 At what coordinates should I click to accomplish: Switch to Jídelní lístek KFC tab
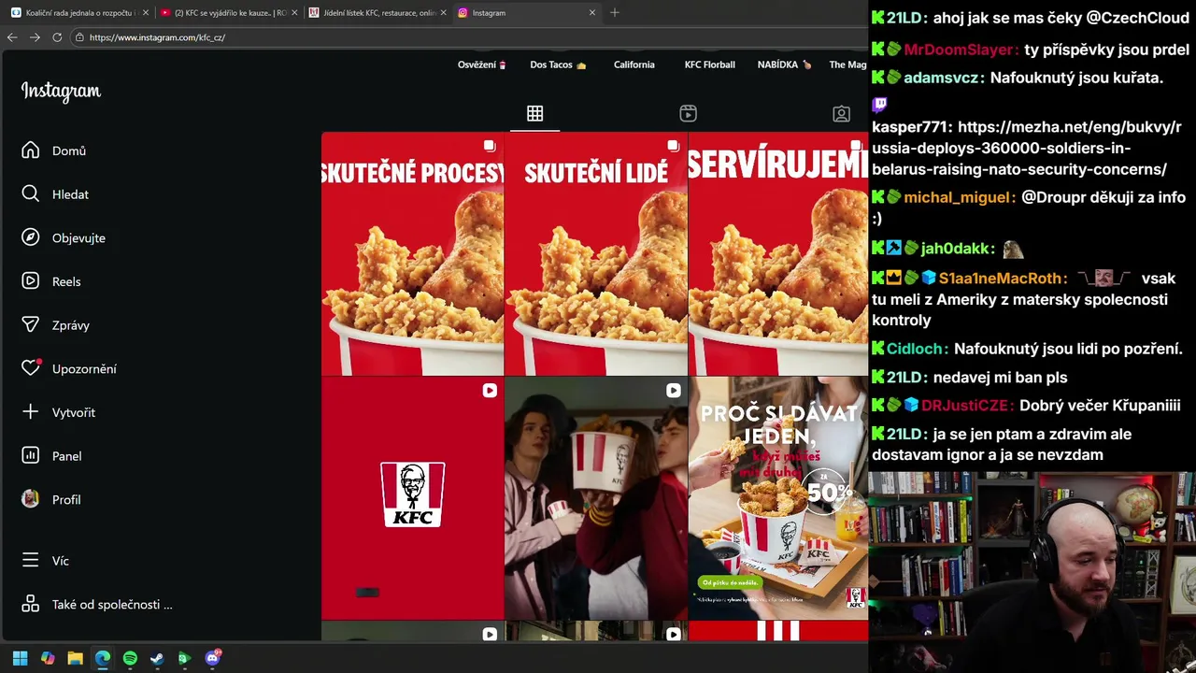377,13
